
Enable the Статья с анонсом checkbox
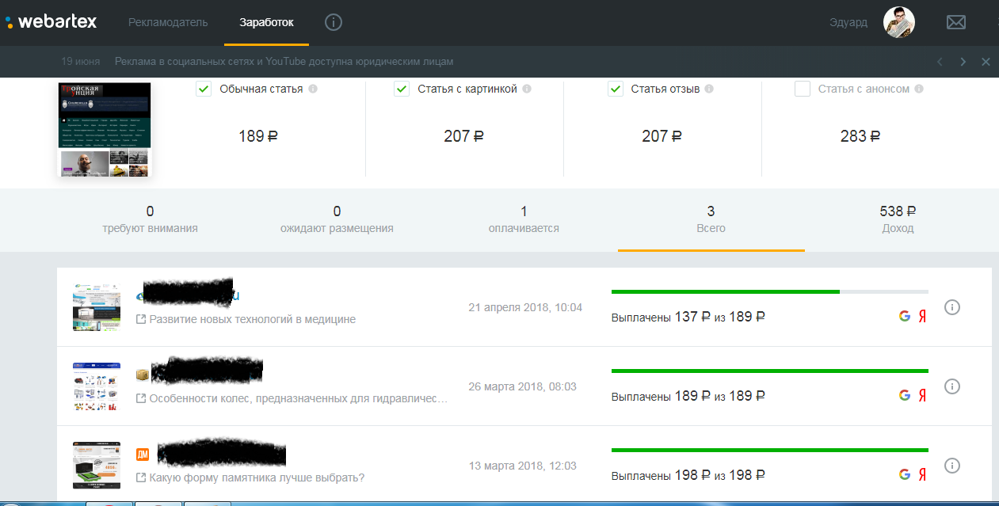[802, 89]
